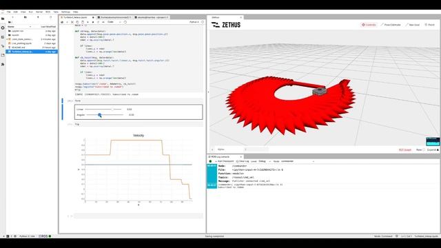The height and width of the screenshot is (248, 441).
Task: Click the paste cell toolbar icon
Action: (x=83, y=22)
